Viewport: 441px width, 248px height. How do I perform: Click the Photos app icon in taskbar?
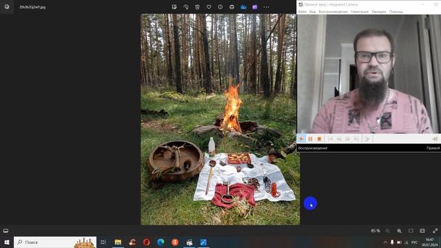(203, 242)
